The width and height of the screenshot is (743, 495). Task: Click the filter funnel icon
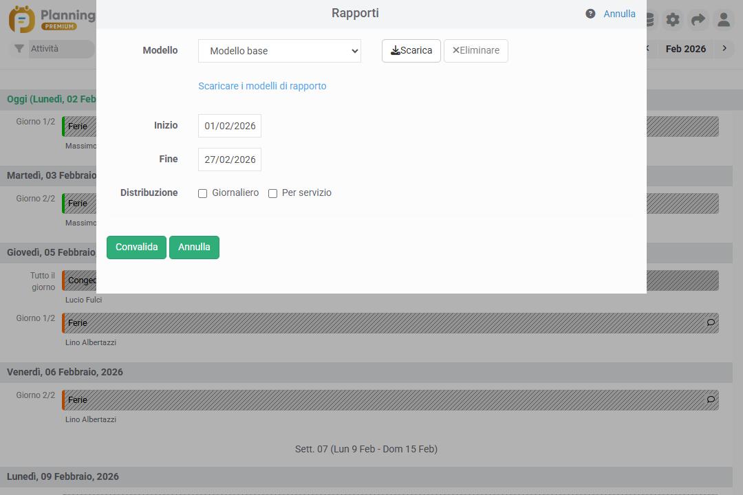tap(19, 49)
